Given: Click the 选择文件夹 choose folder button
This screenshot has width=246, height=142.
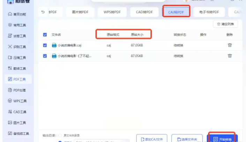Looking at the screenshot, I should 187,139.
